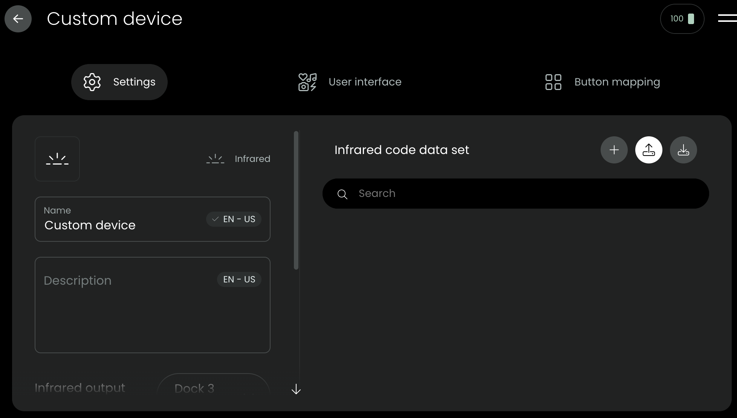Click the scroll-down arrow in settings panel
This screenshot has height=418, width=737.
296,389
